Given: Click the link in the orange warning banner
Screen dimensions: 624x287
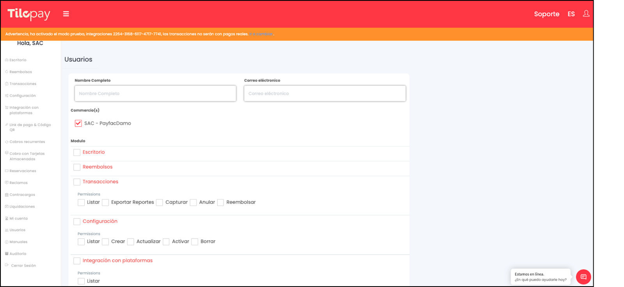Looking at the screenshot, I should (261, 34).
